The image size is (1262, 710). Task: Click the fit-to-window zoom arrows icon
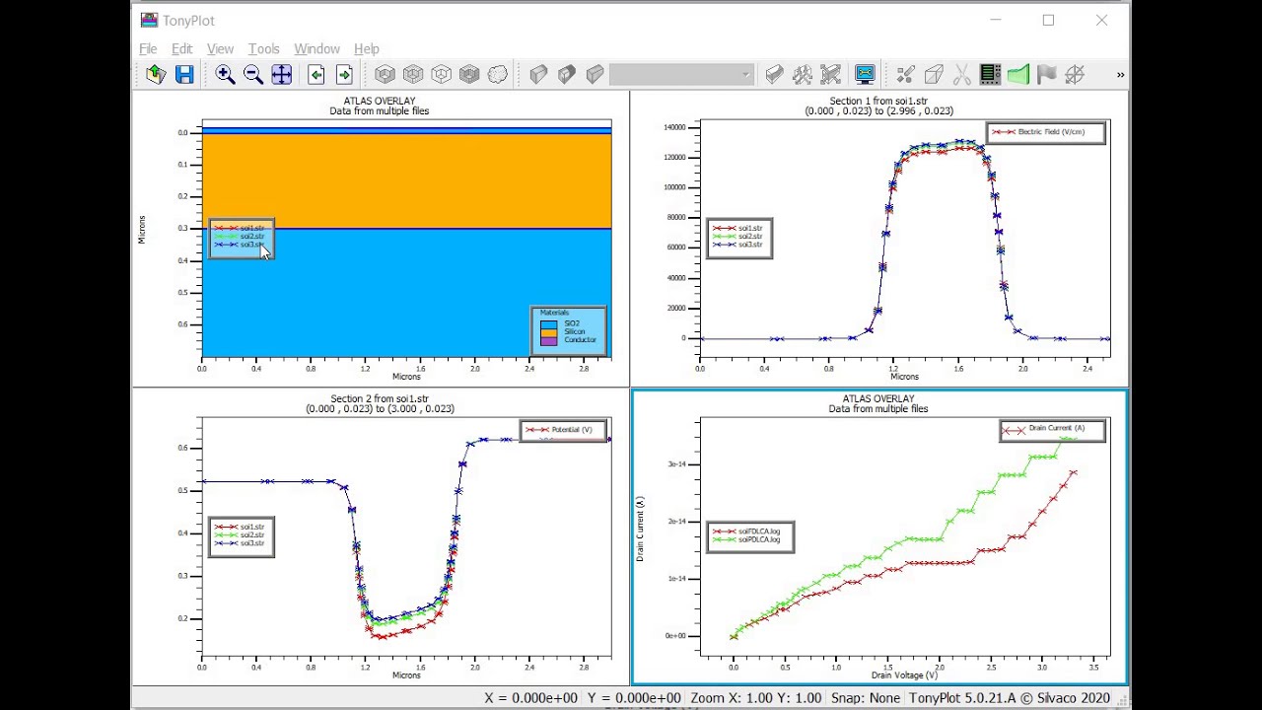click(281, 74)
